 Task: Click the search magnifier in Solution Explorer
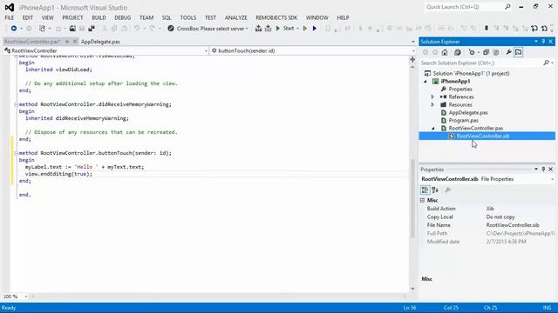pos(546,63)
